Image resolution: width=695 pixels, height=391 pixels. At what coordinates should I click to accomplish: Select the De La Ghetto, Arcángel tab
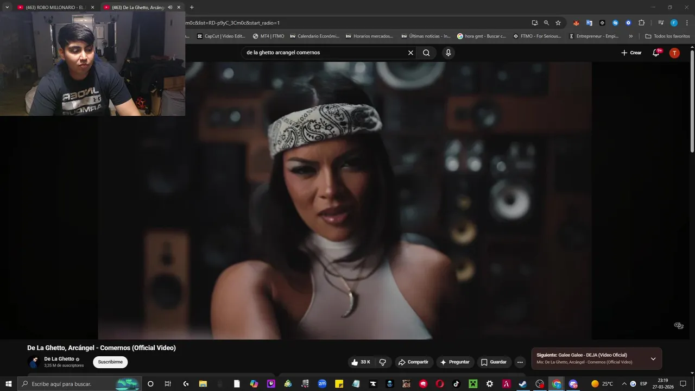click(x=138, y=8)
